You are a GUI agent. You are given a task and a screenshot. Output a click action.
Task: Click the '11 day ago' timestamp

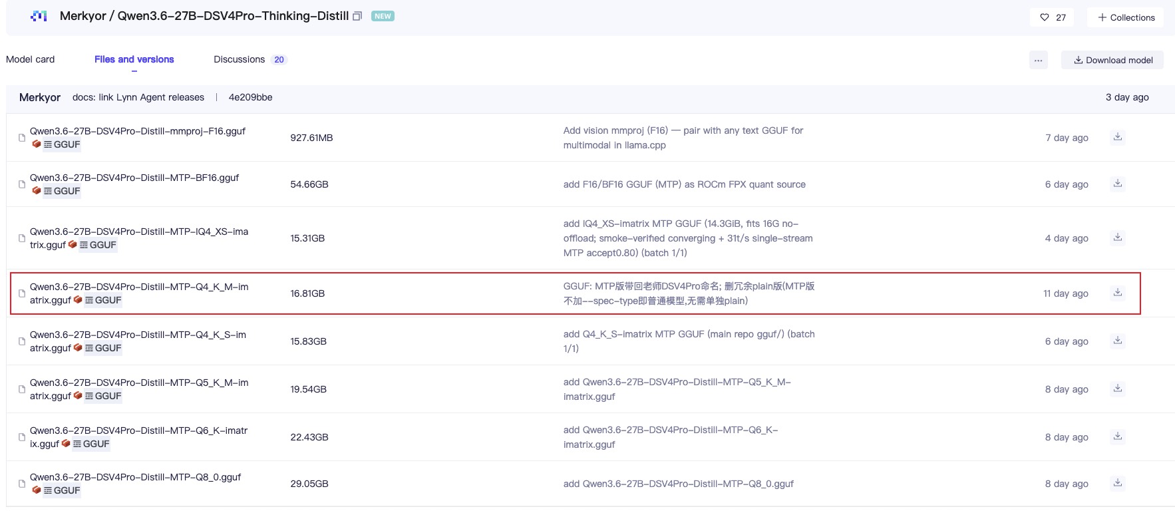coord(1066,293)
